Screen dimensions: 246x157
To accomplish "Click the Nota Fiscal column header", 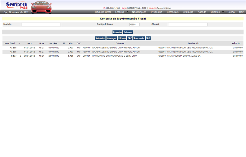I will [x=10, y=43].
